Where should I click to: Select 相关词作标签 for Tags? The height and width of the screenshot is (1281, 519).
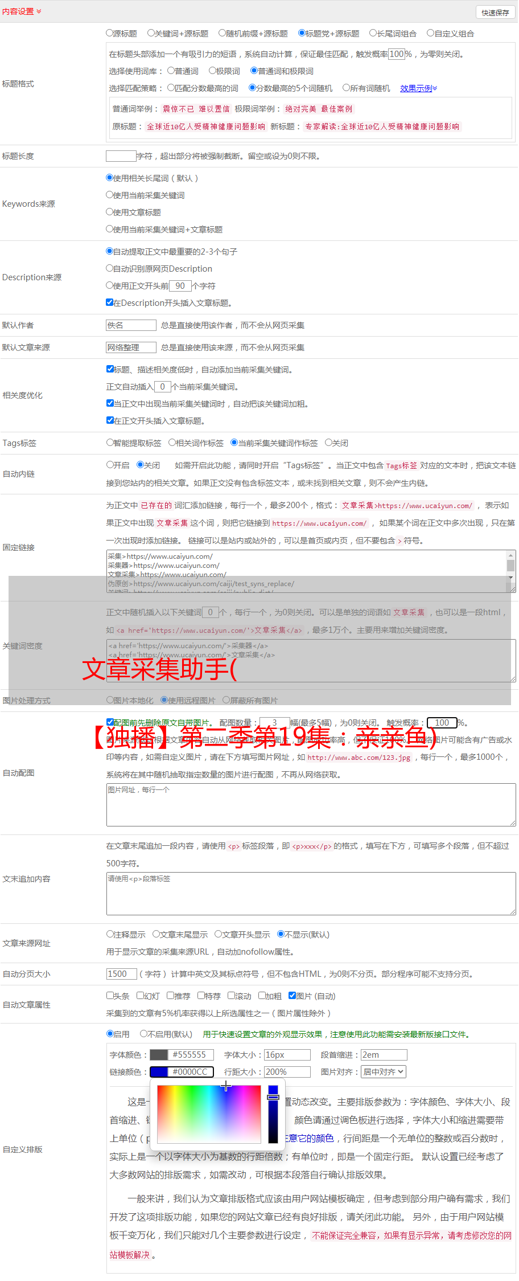click(172, 443)
